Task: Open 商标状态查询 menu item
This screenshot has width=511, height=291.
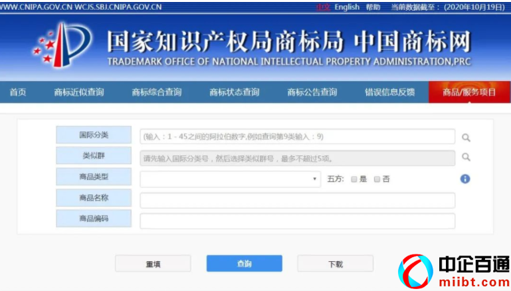Action: [x=235, y=92]
